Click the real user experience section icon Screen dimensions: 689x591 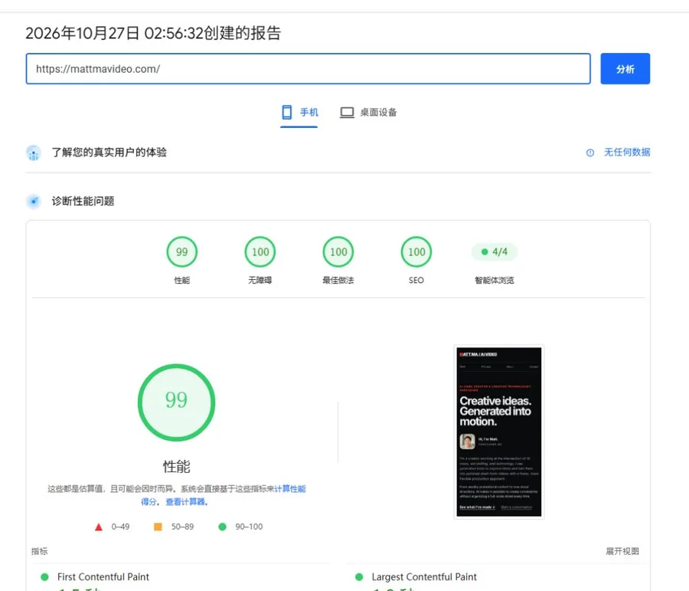click(34, 153)
